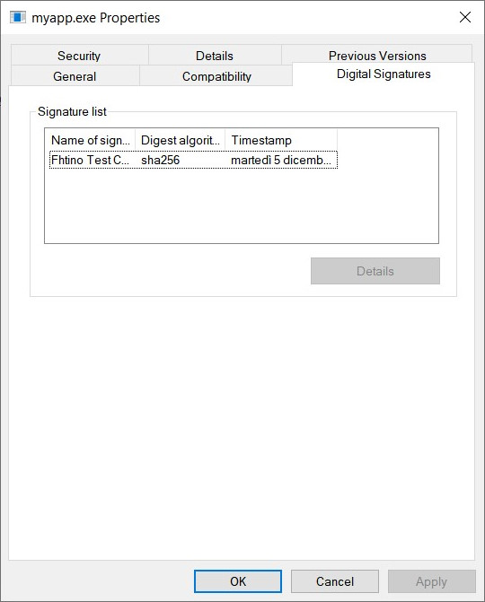The width and height of the screenshot is (485, 602).
Task: Click the Apply button
Action: (x=432, y=581)
